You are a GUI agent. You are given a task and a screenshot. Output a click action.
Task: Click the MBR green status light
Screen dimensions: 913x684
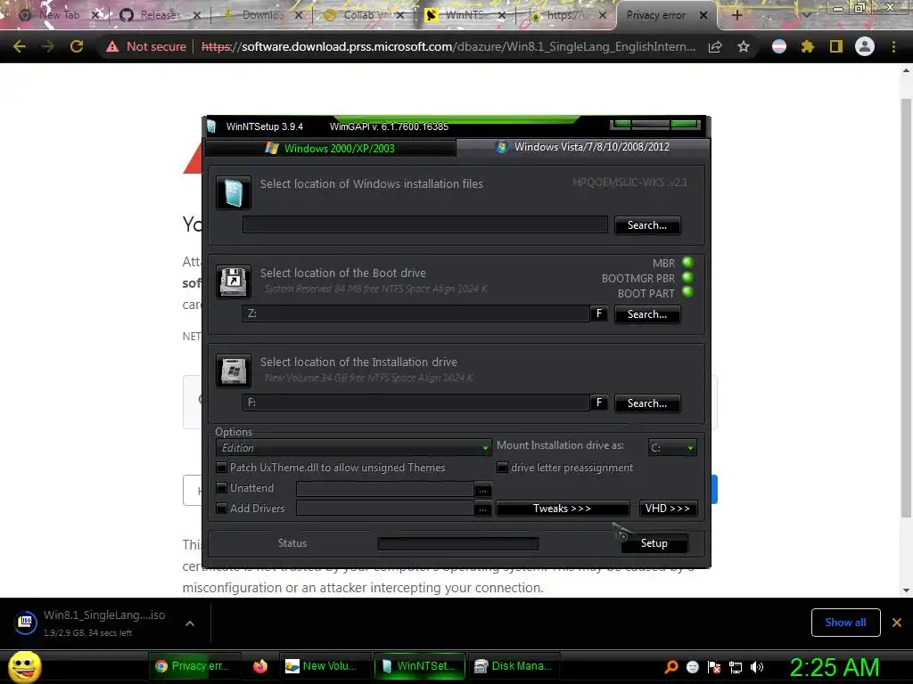tap(687, 263)
